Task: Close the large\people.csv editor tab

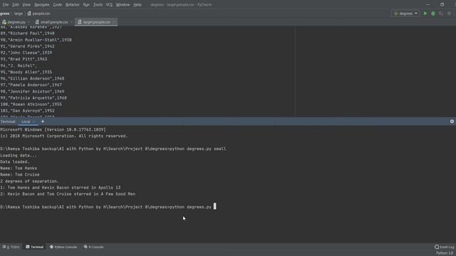Action: (114, 22)
